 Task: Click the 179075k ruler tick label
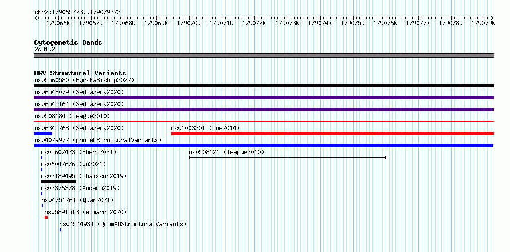352,23
